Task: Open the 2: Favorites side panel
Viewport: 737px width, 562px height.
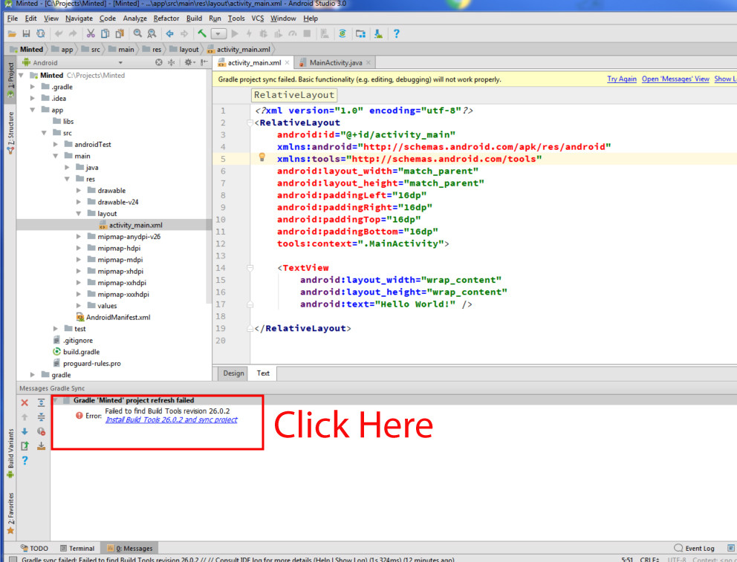Action: pos(10,513)
